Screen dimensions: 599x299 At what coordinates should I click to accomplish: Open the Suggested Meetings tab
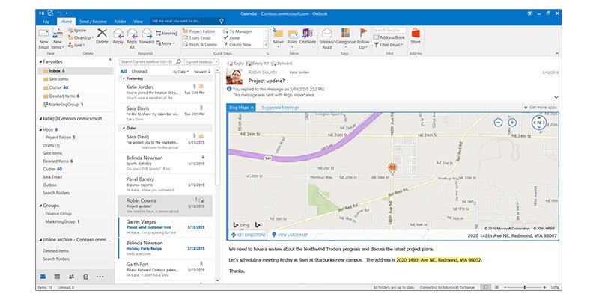coord(282,108)
